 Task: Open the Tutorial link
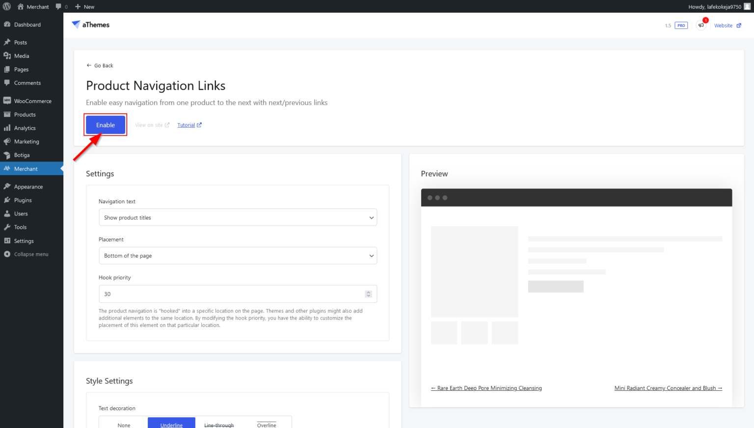tap(189, 125)
